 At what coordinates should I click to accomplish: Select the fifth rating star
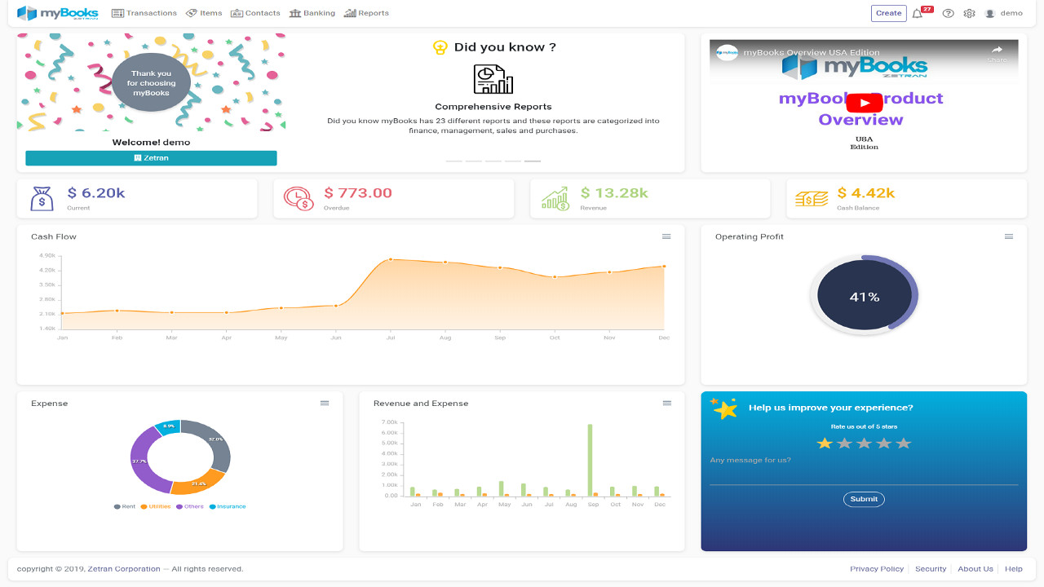[x=903, y=443]
